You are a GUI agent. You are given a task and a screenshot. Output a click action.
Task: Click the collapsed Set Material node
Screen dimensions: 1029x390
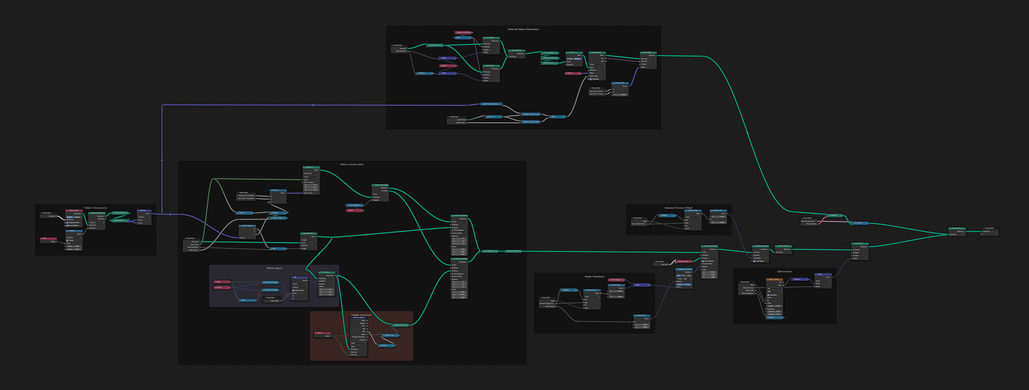833,216
